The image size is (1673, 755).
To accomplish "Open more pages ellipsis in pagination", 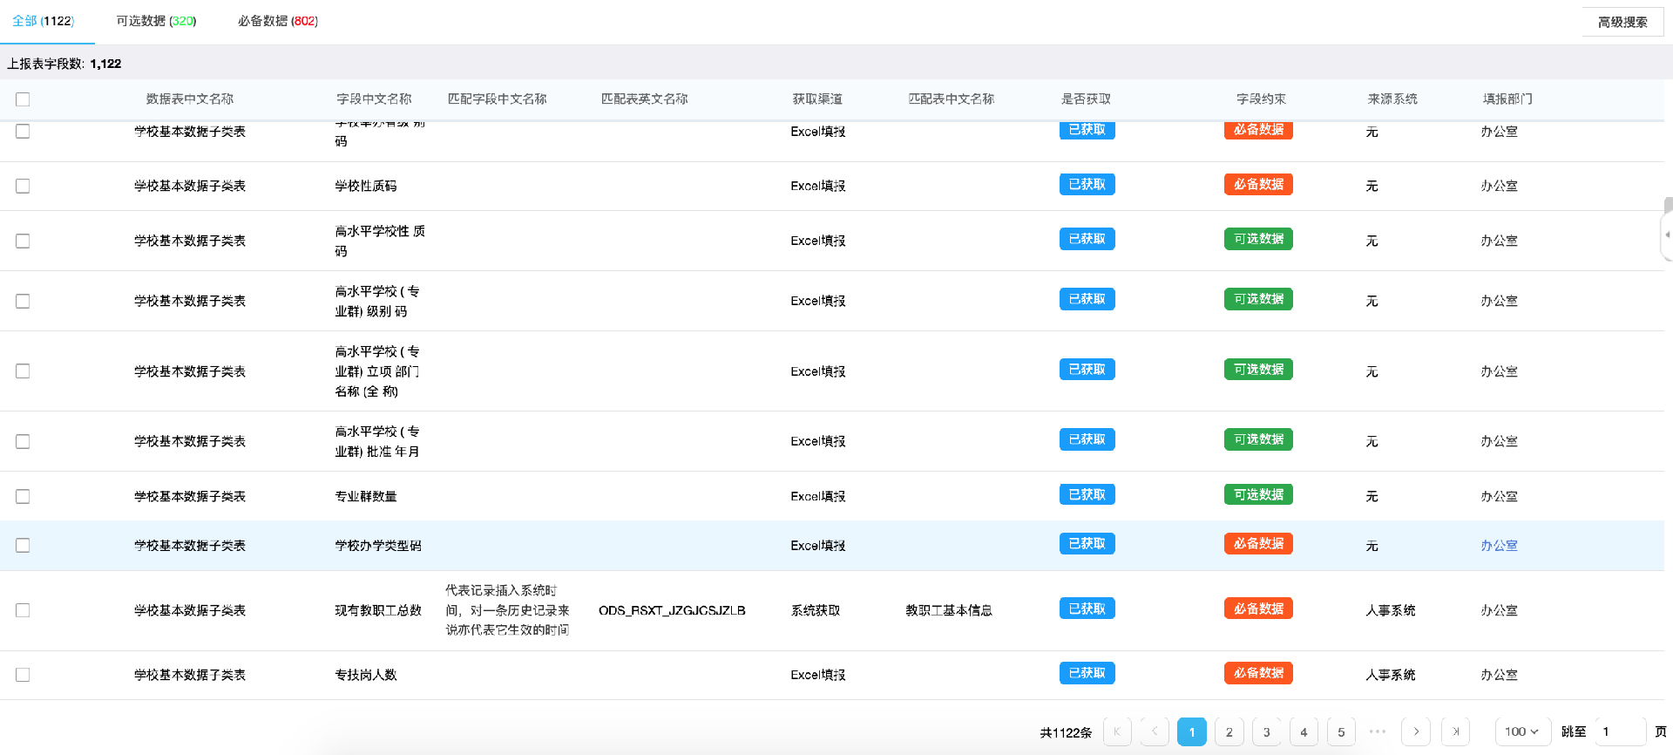I will (x=1378, y=731).
